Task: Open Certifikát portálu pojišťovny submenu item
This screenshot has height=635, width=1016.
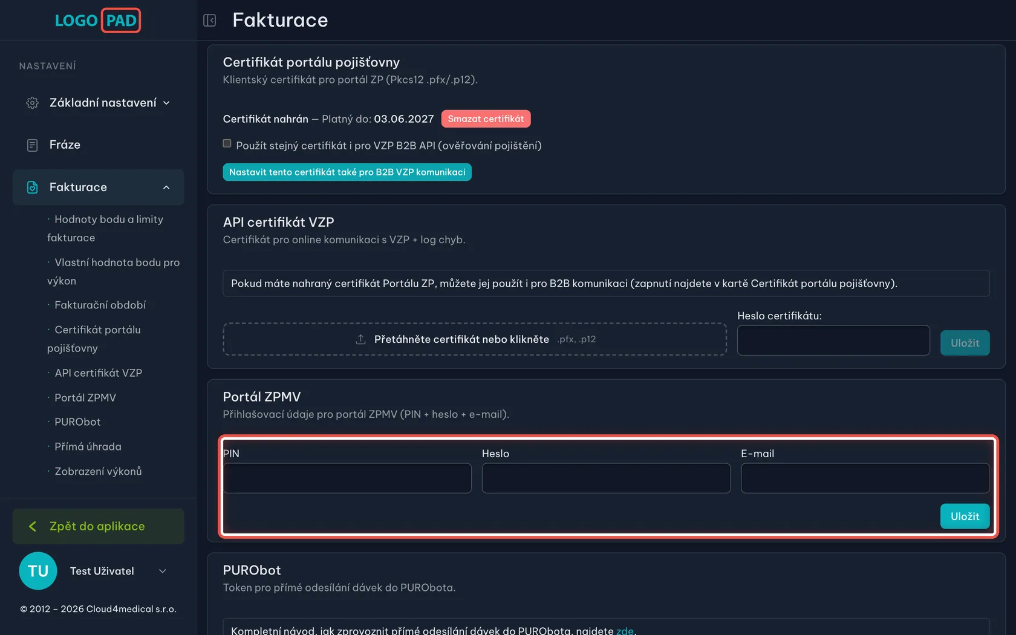Action: click(x=94, y=339)
